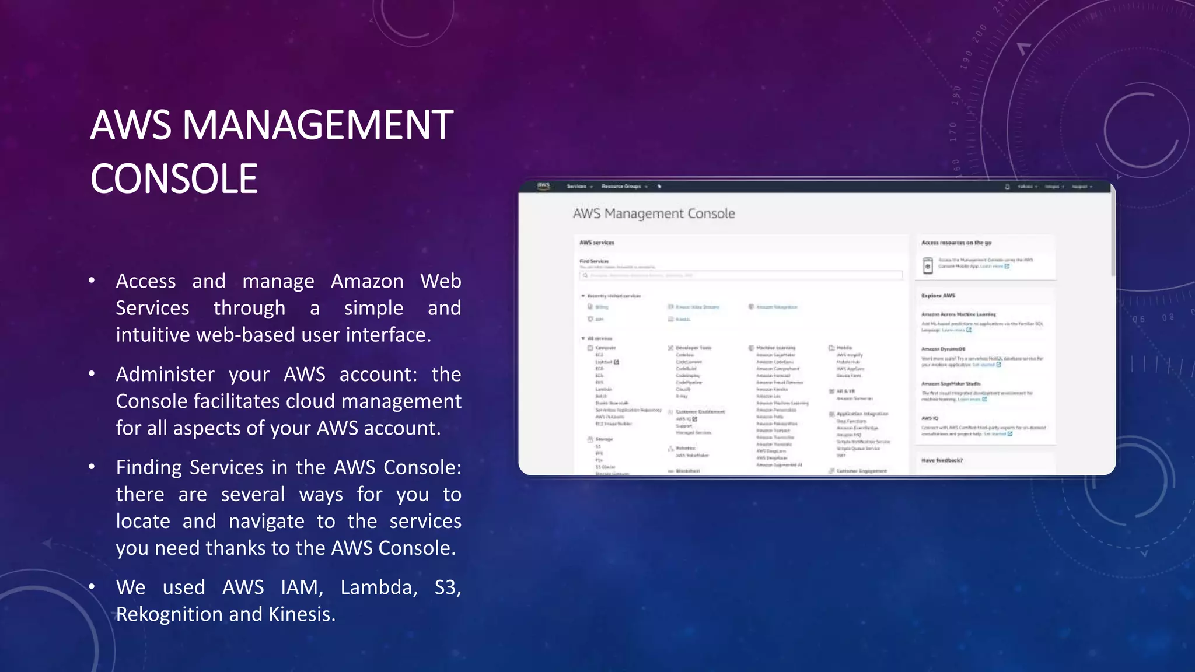The height and width of the screenshot is (672, 1195).
Task: Open the Billing link in recently visited
Action: [602, 307]
